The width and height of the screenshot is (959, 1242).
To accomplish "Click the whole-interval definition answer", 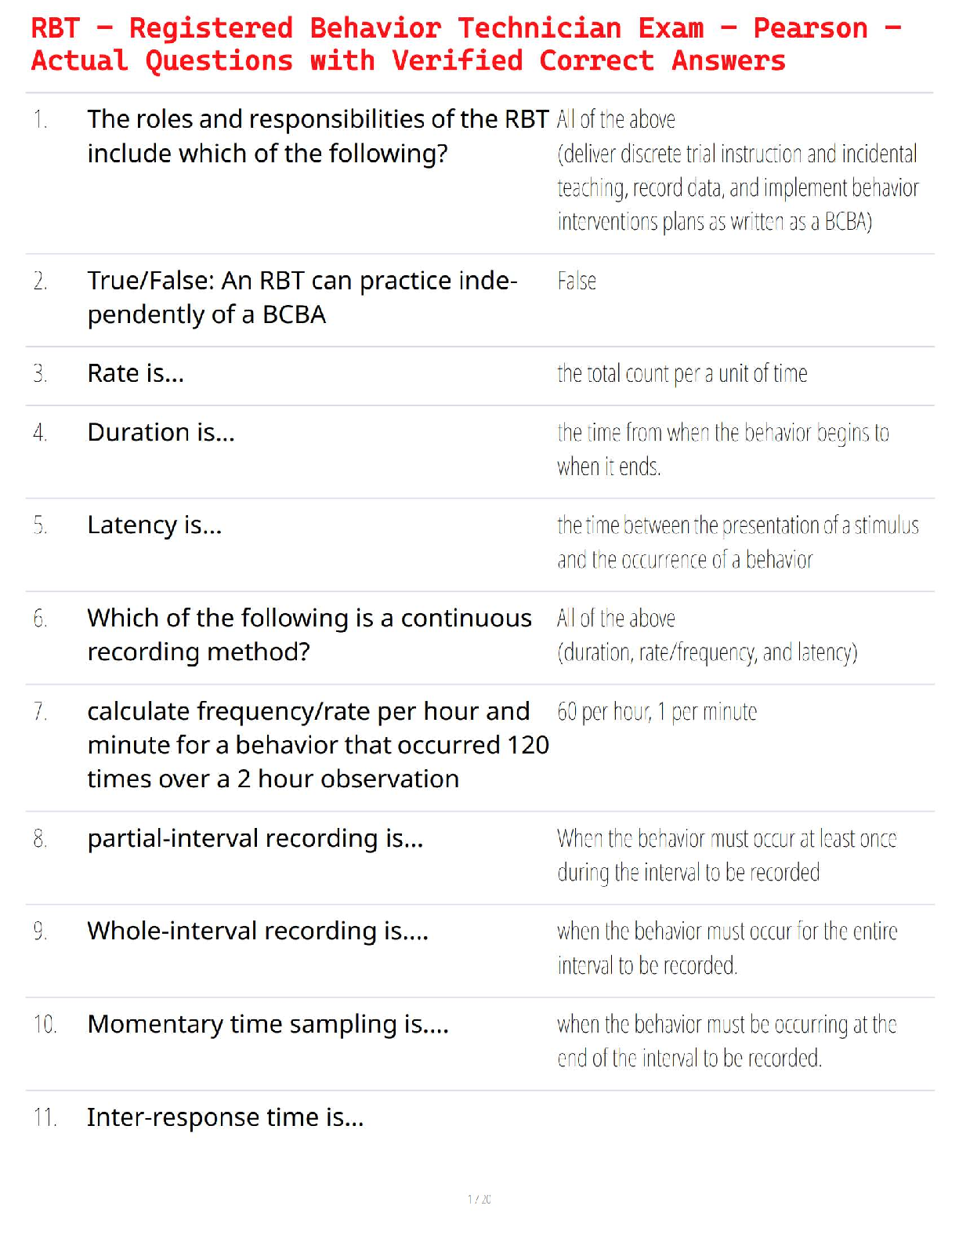I will 727,948.
